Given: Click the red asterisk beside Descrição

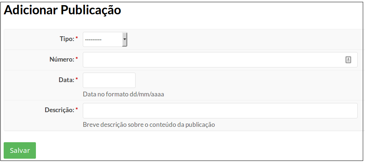Looking at the screenshot, I should click(77, 109).
